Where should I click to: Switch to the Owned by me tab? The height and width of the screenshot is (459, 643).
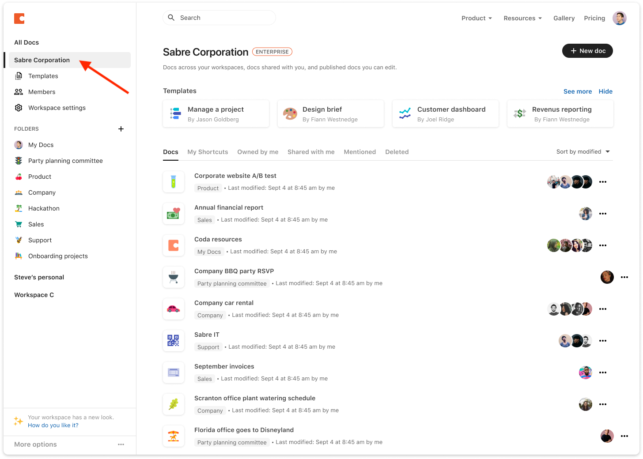pos(258,152)
